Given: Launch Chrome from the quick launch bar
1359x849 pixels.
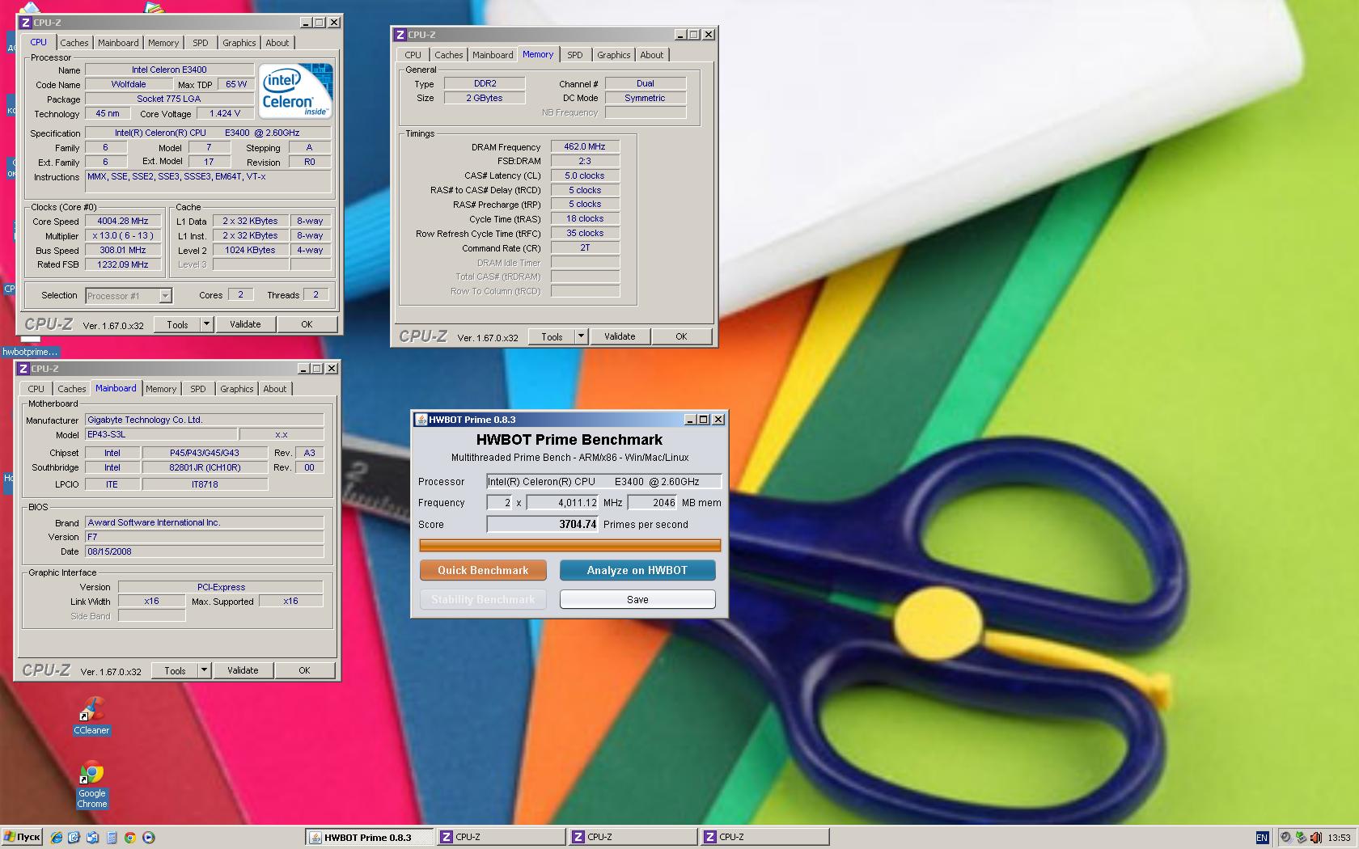Looking at the screenshot, I should point(130,838).
